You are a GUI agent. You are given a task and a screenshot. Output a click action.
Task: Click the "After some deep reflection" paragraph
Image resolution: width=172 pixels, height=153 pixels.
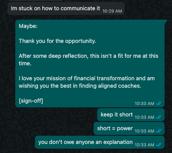point(89,60)
